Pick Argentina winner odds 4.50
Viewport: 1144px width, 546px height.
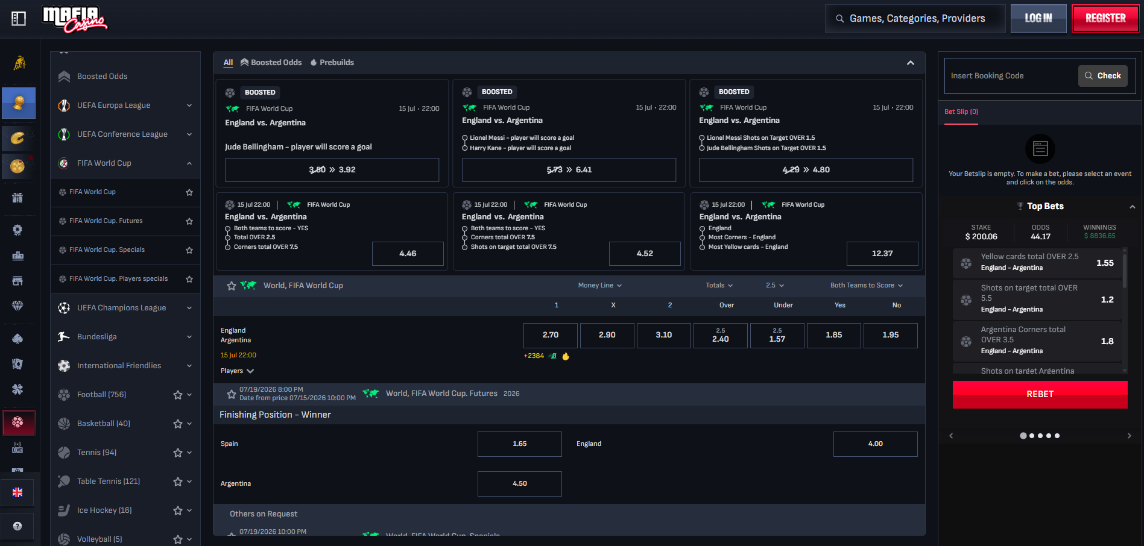pyautogui.click(x=520, y=484)
